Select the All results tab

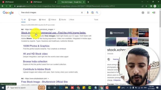(x=23, y=19)
